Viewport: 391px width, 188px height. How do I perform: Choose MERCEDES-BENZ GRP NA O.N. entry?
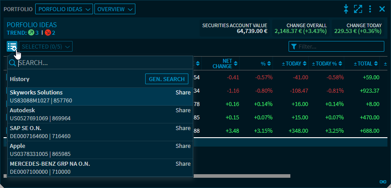point(100,168)
